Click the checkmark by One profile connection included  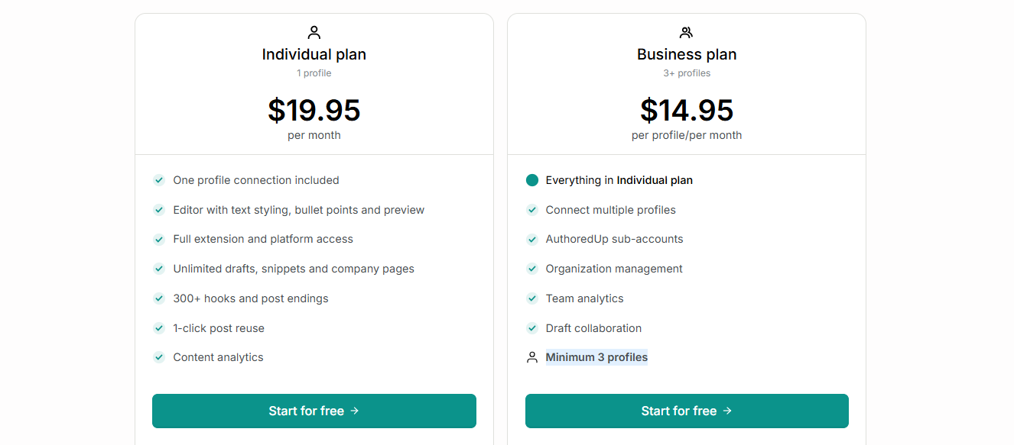pyautogui.click(x=159, y=180)
